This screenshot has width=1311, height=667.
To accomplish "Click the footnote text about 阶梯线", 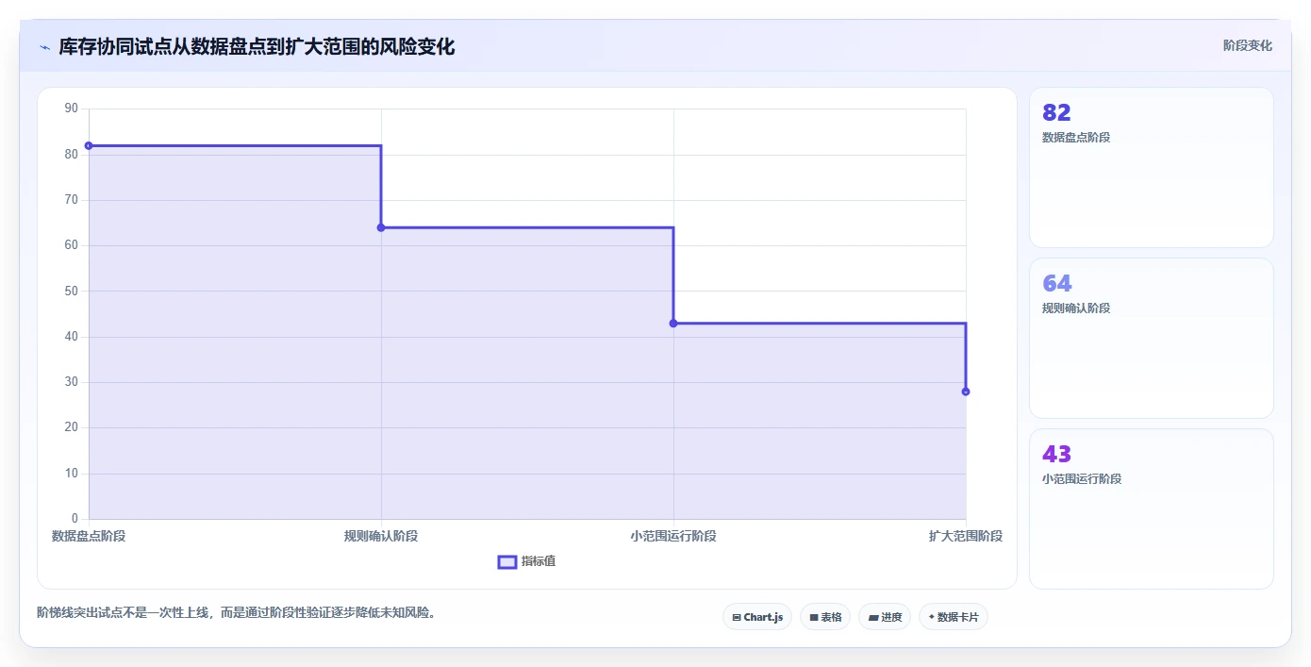I will click(x=239, y=612).
